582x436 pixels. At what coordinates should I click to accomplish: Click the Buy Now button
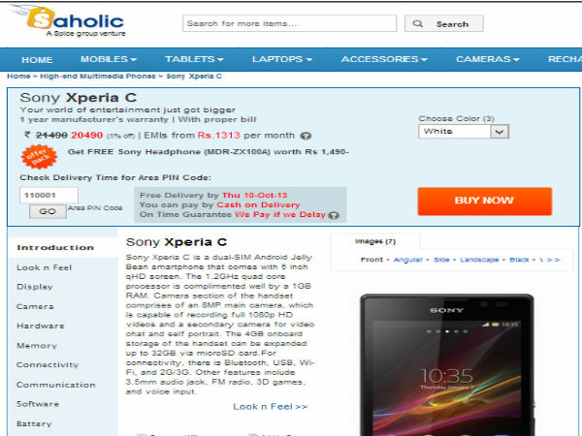click(484, 201)
